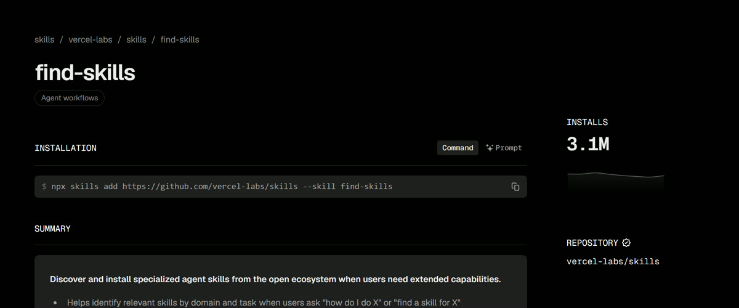Click the REPOSITORY label

[592, 243]
